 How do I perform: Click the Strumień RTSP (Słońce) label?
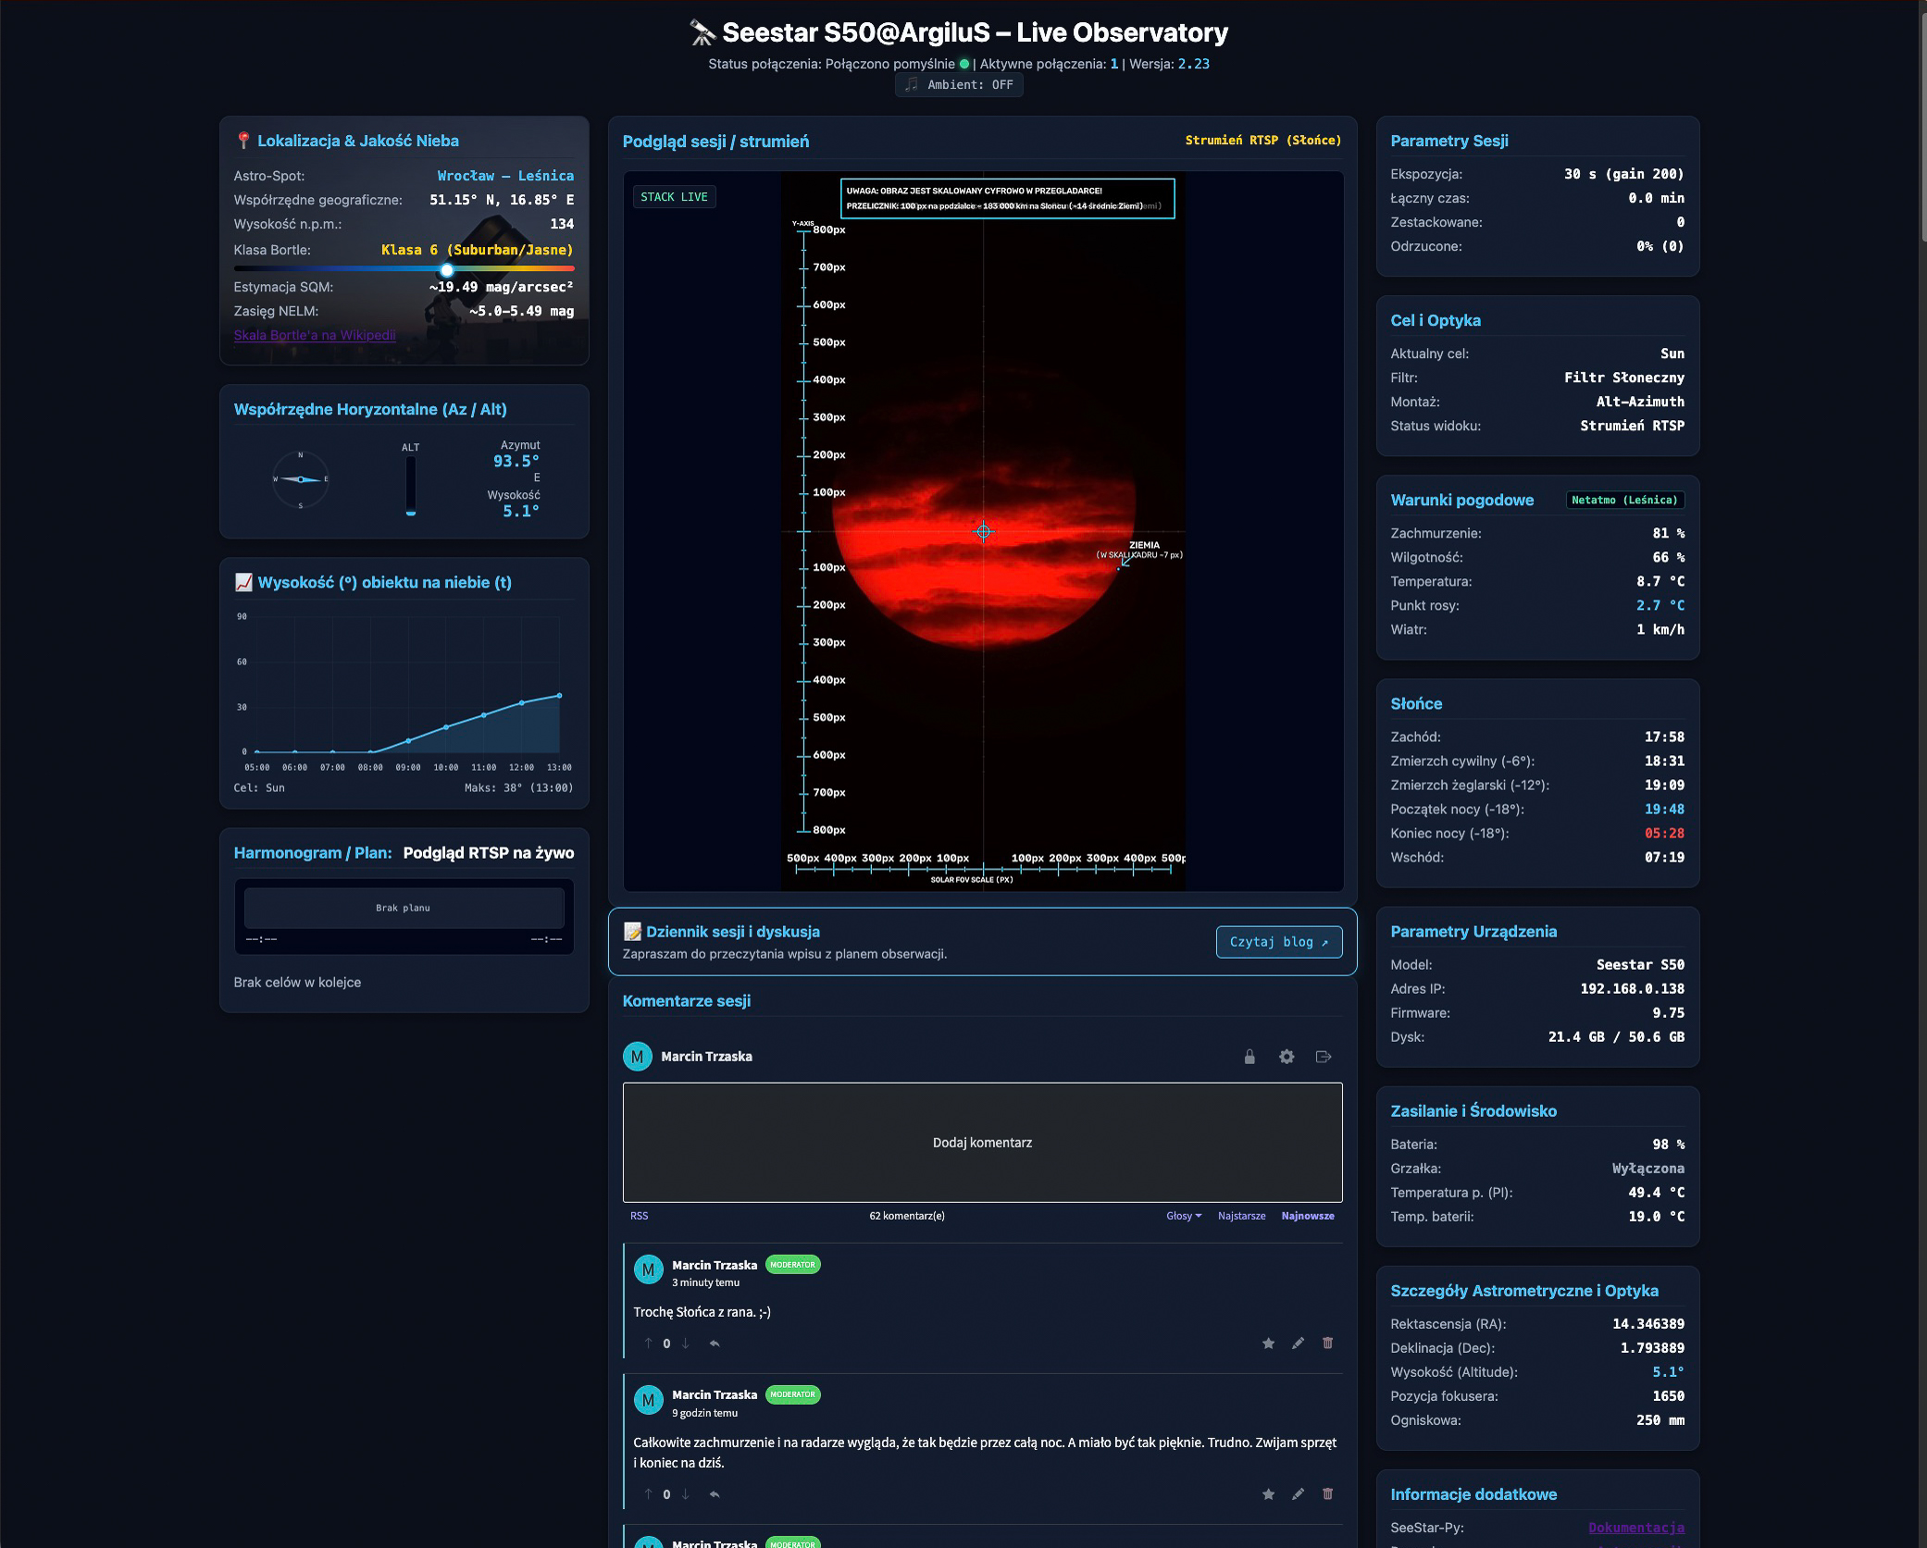point(1263,141)
